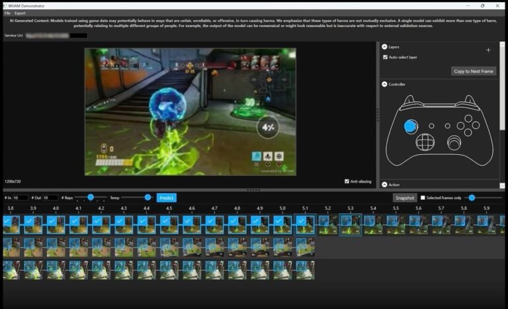508x309 pixels.
Task: Click the controller View button
Action: [x=431, y=126]
